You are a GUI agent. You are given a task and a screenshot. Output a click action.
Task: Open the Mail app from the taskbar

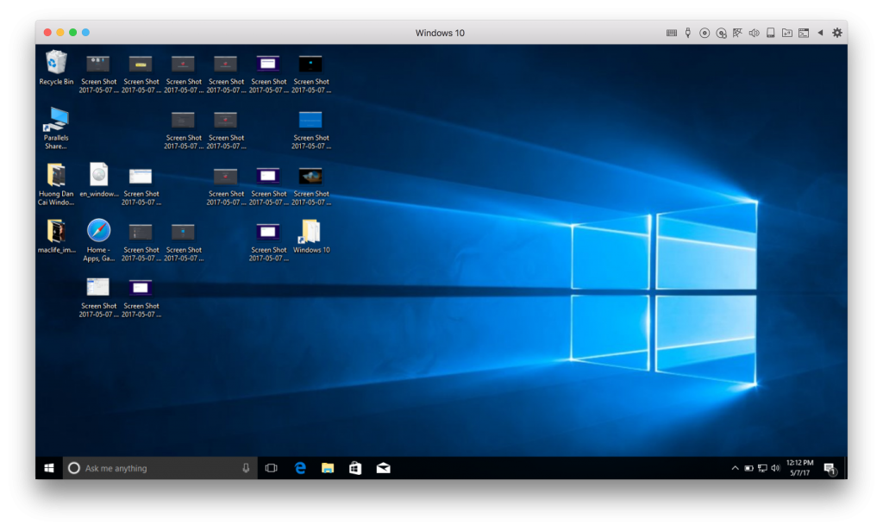point(383,467)
